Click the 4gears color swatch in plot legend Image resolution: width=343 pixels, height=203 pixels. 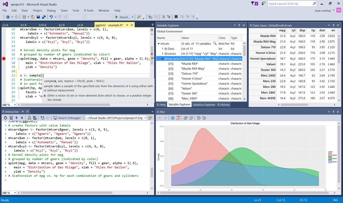[x=330, y=158]
